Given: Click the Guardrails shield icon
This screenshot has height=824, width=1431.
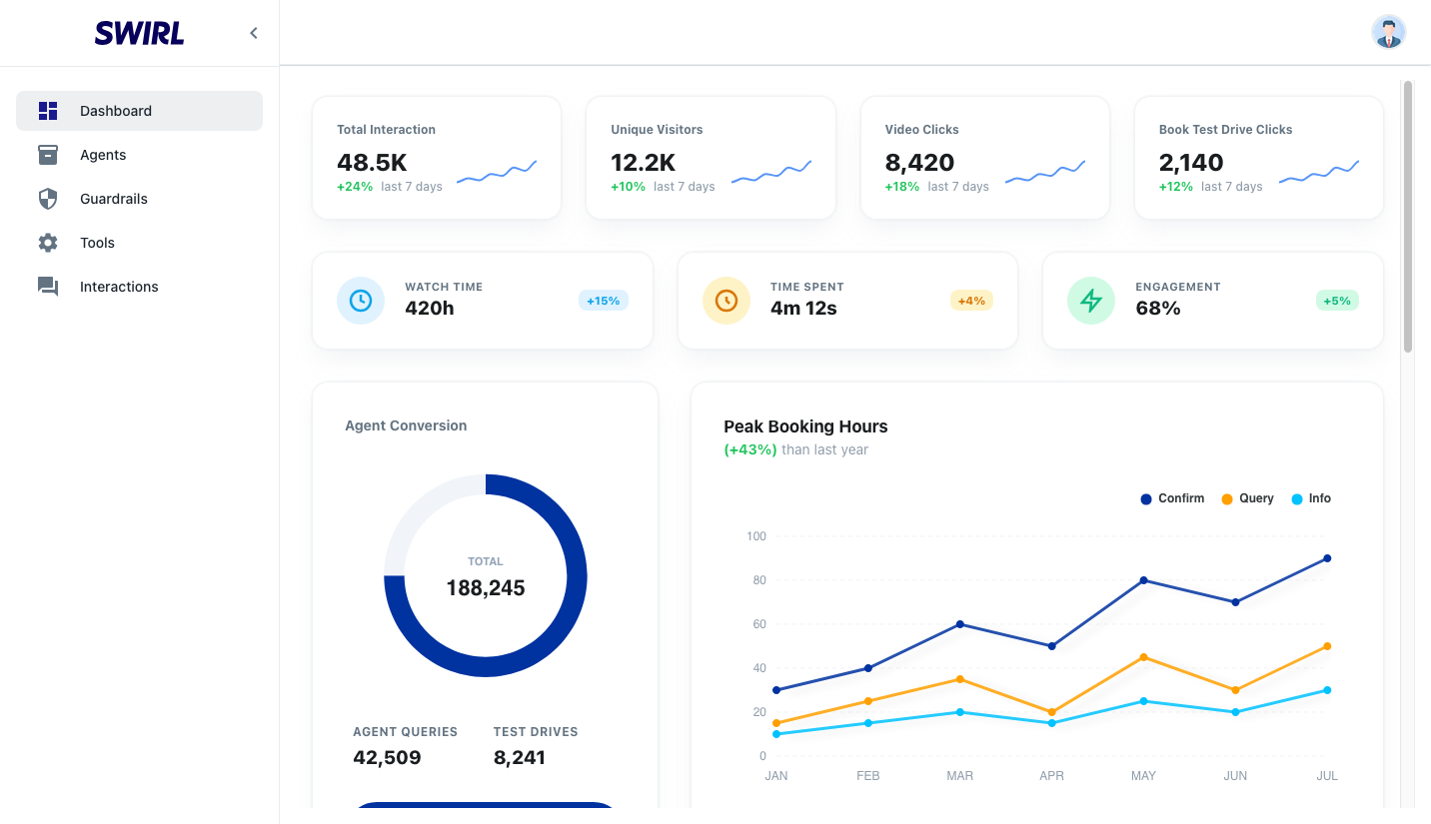Looking at the screenshot, I should 48,199.
